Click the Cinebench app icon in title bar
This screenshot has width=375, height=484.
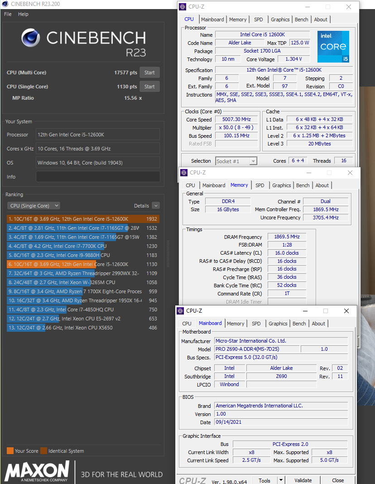[x=5, y=4]
